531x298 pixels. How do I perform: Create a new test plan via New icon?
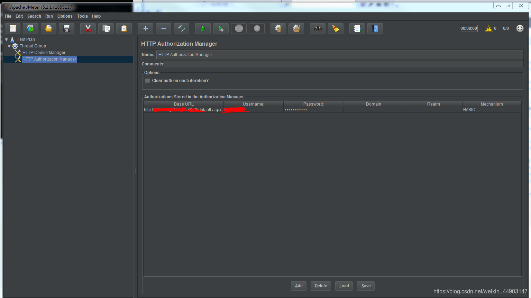point(13,28)
